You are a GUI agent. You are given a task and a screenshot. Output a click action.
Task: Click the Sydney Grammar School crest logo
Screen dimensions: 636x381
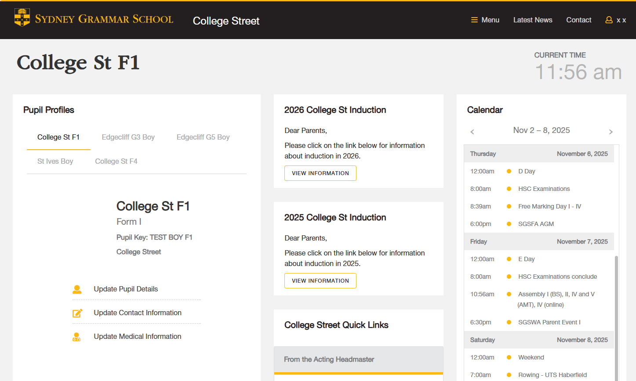pos(22,18)
